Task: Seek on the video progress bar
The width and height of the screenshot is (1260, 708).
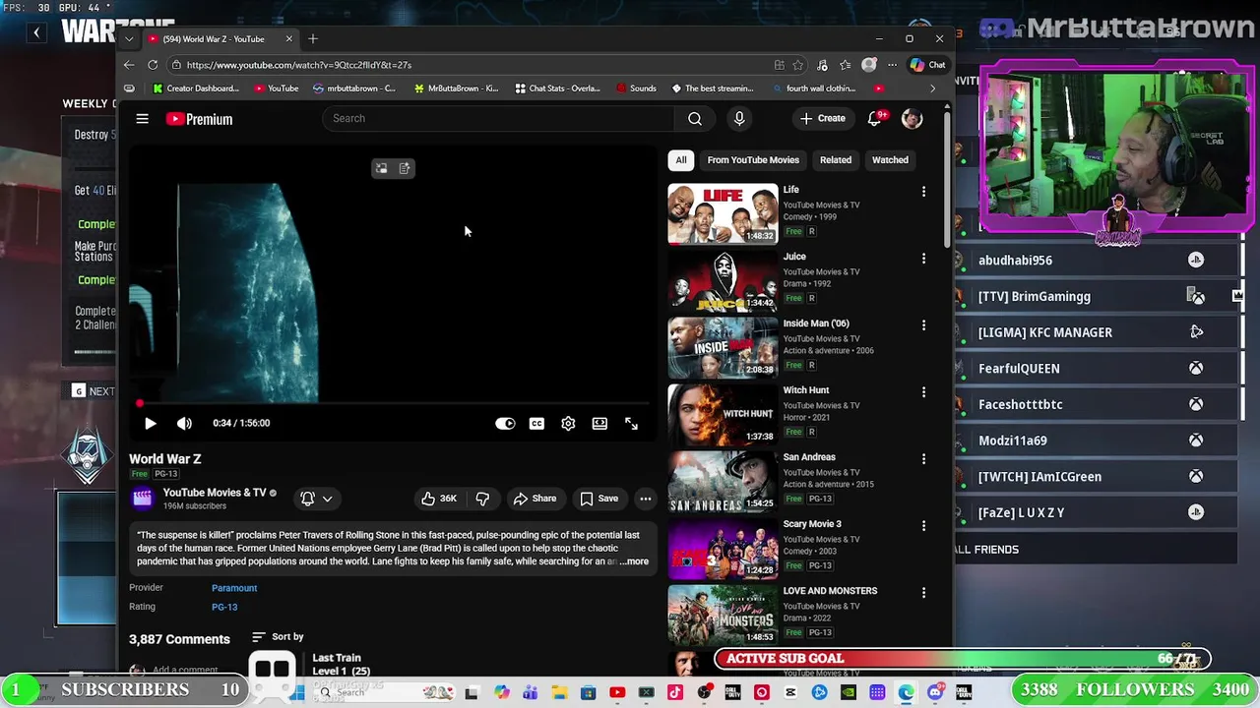Action: [x=394, y=403]
